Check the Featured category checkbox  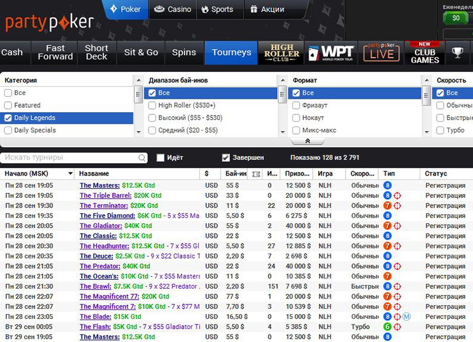pos(8,105)
